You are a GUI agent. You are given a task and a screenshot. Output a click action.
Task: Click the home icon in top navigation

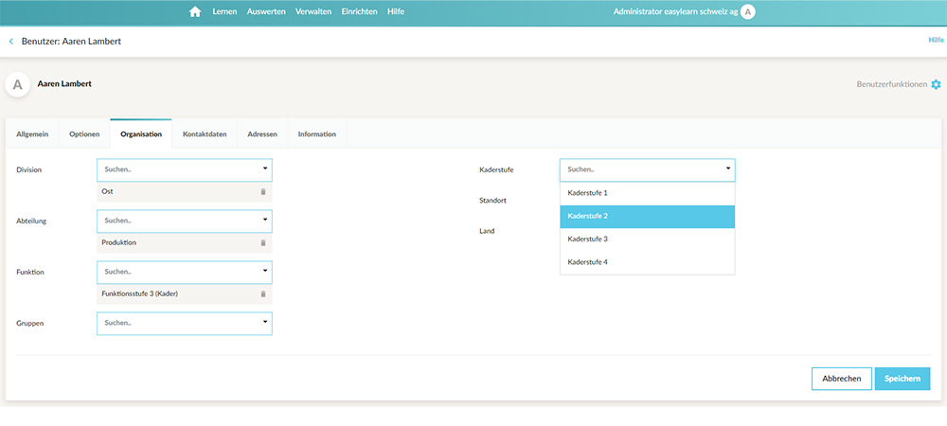tap(195, 11)
